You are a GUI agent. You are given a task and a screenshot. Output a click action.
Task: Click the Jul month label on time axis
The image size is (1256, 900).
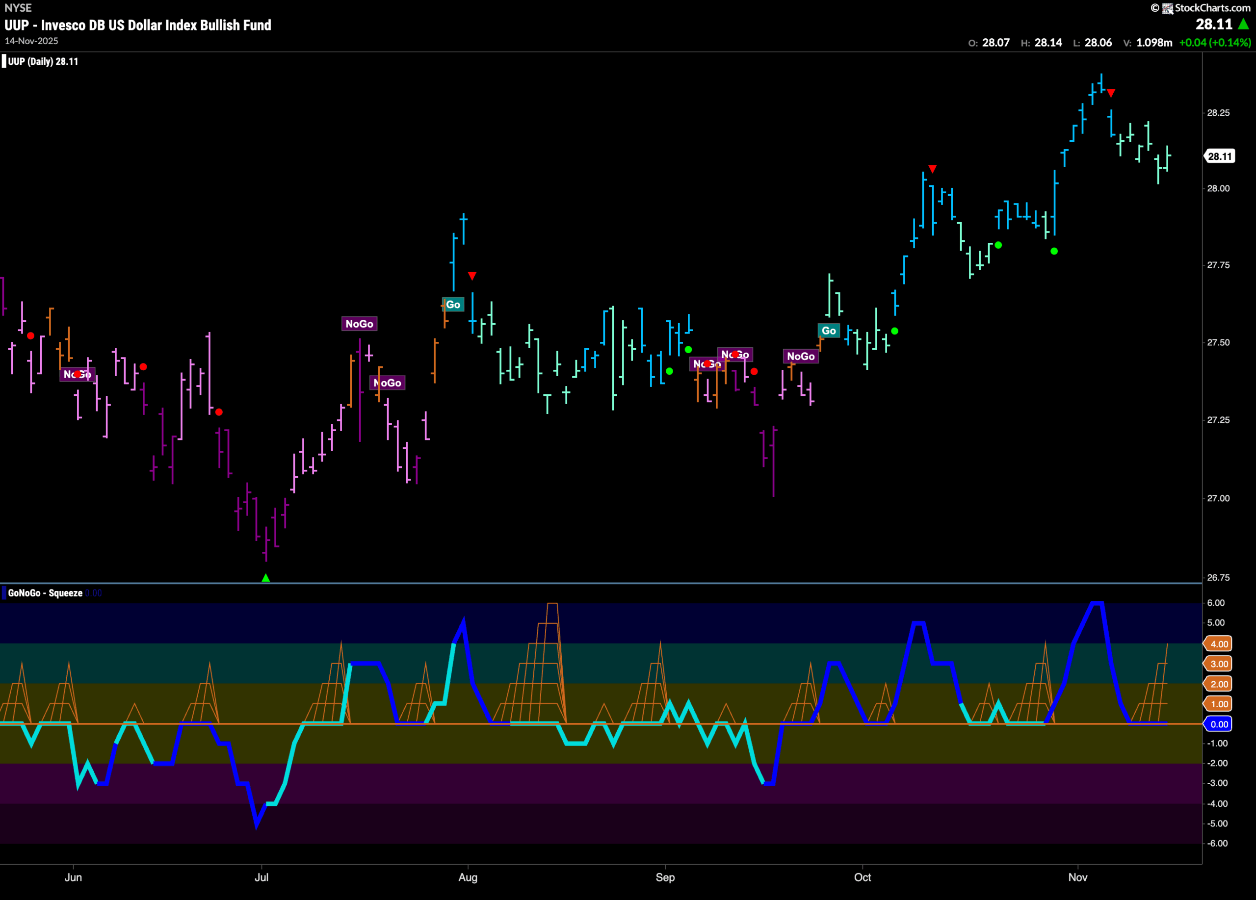coord(262,878)
